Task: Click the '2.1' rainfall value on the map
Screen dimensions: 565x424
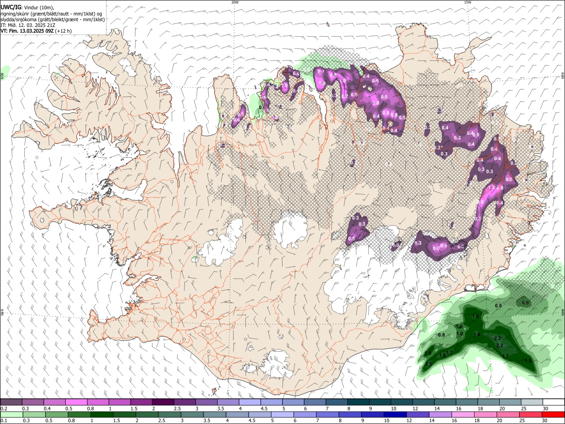Action: pyautogui.click(x=428, y=364)
